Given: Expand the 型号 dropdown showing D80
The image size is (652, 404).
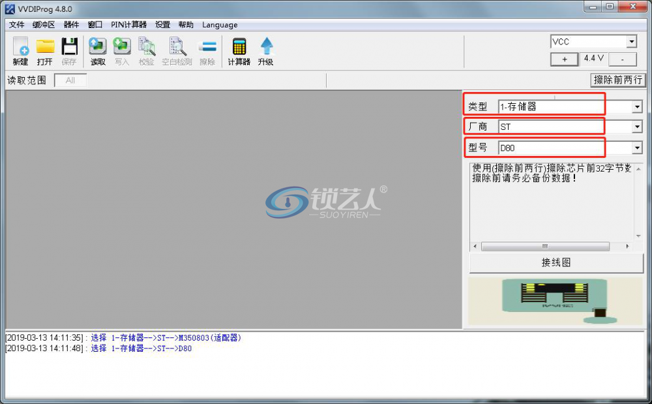Looking at the screenshot, I should click(637, 148).
